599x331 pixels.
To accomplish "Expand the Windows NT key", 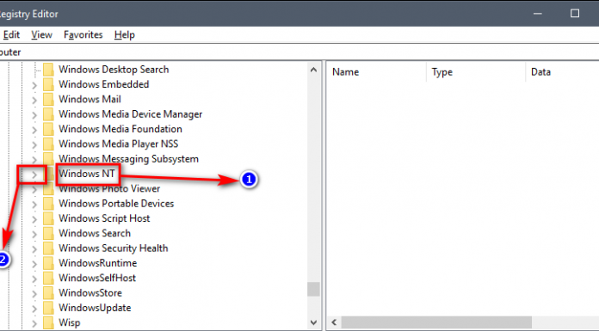I will [x=34, y=175].
